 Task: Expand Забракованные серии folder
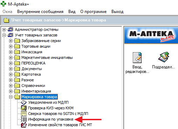(11, 41)
